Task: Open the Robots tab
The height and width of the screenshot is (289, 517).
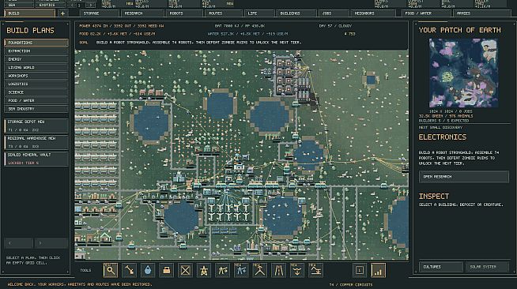Action: (184, 13)
